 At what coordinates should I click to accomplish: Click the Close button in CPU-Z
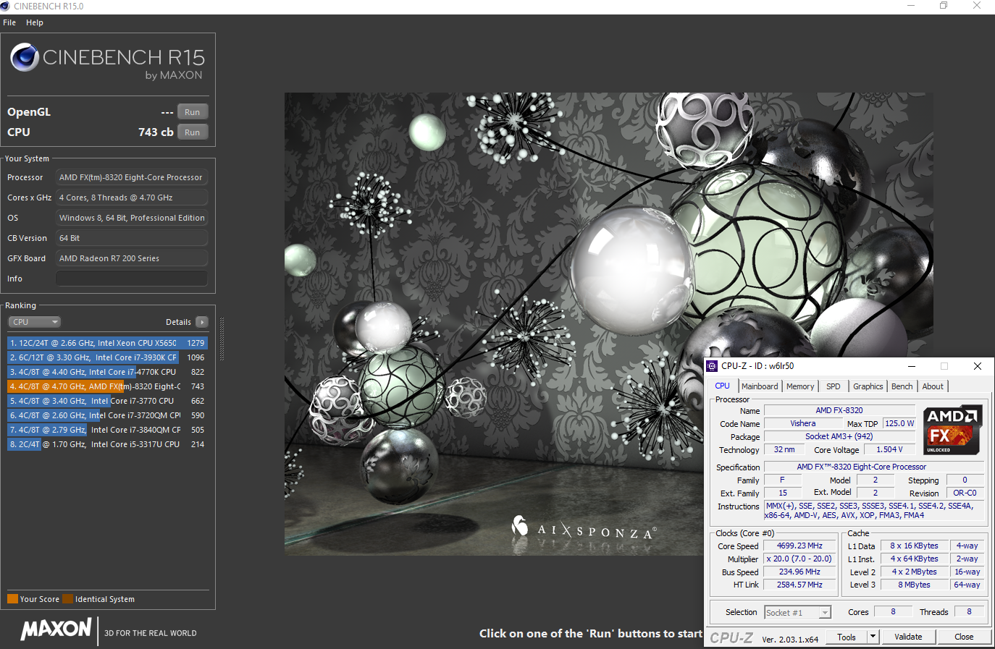(x=964, y=637)
